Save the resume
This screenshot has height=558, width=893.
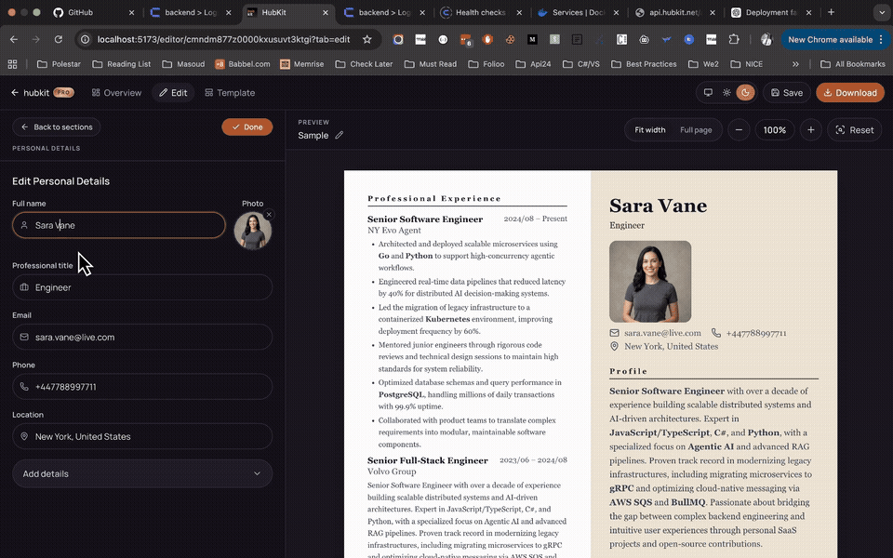click(x=787, y=93)
